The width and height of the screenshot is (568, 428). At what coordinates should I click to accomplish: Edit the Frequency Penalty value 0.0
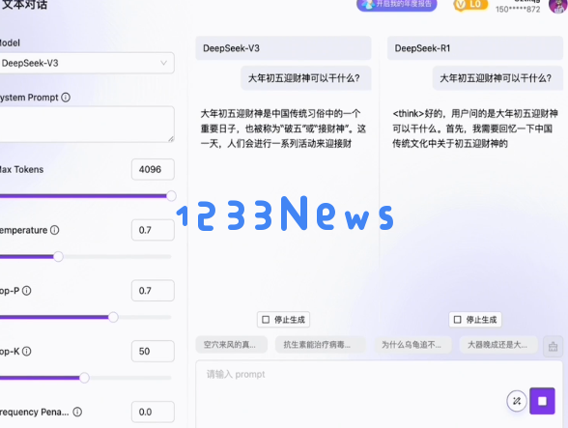tap(153, 412)
